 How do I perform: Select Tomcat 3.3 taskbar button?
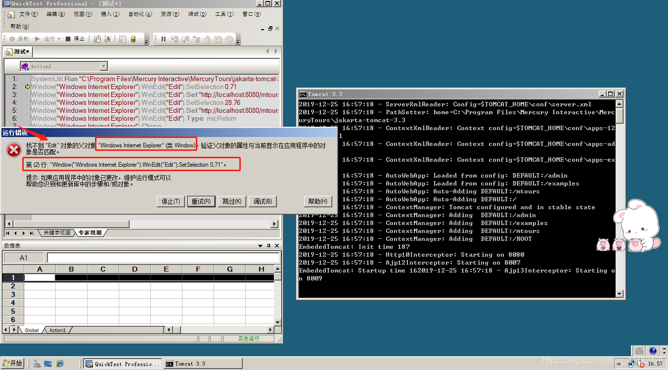(x=203, y=364)
